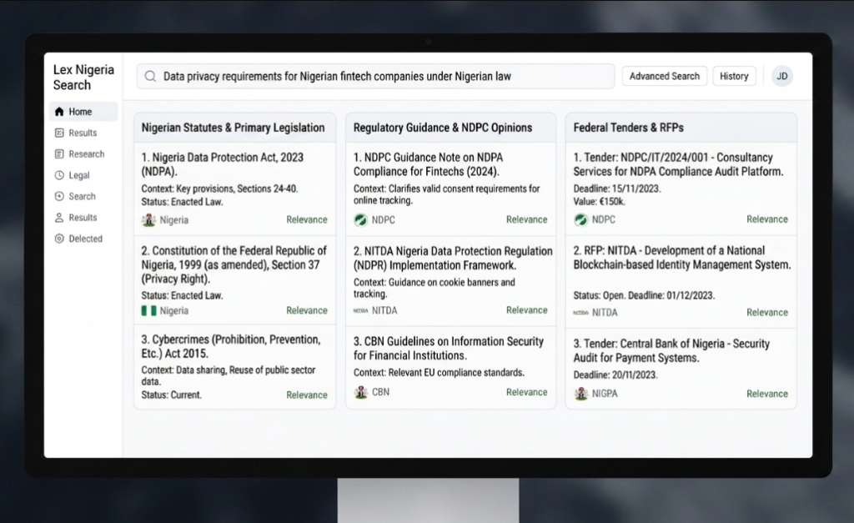Click 'Status: Current.' text

pyautogui.click(x=172, y=395)
